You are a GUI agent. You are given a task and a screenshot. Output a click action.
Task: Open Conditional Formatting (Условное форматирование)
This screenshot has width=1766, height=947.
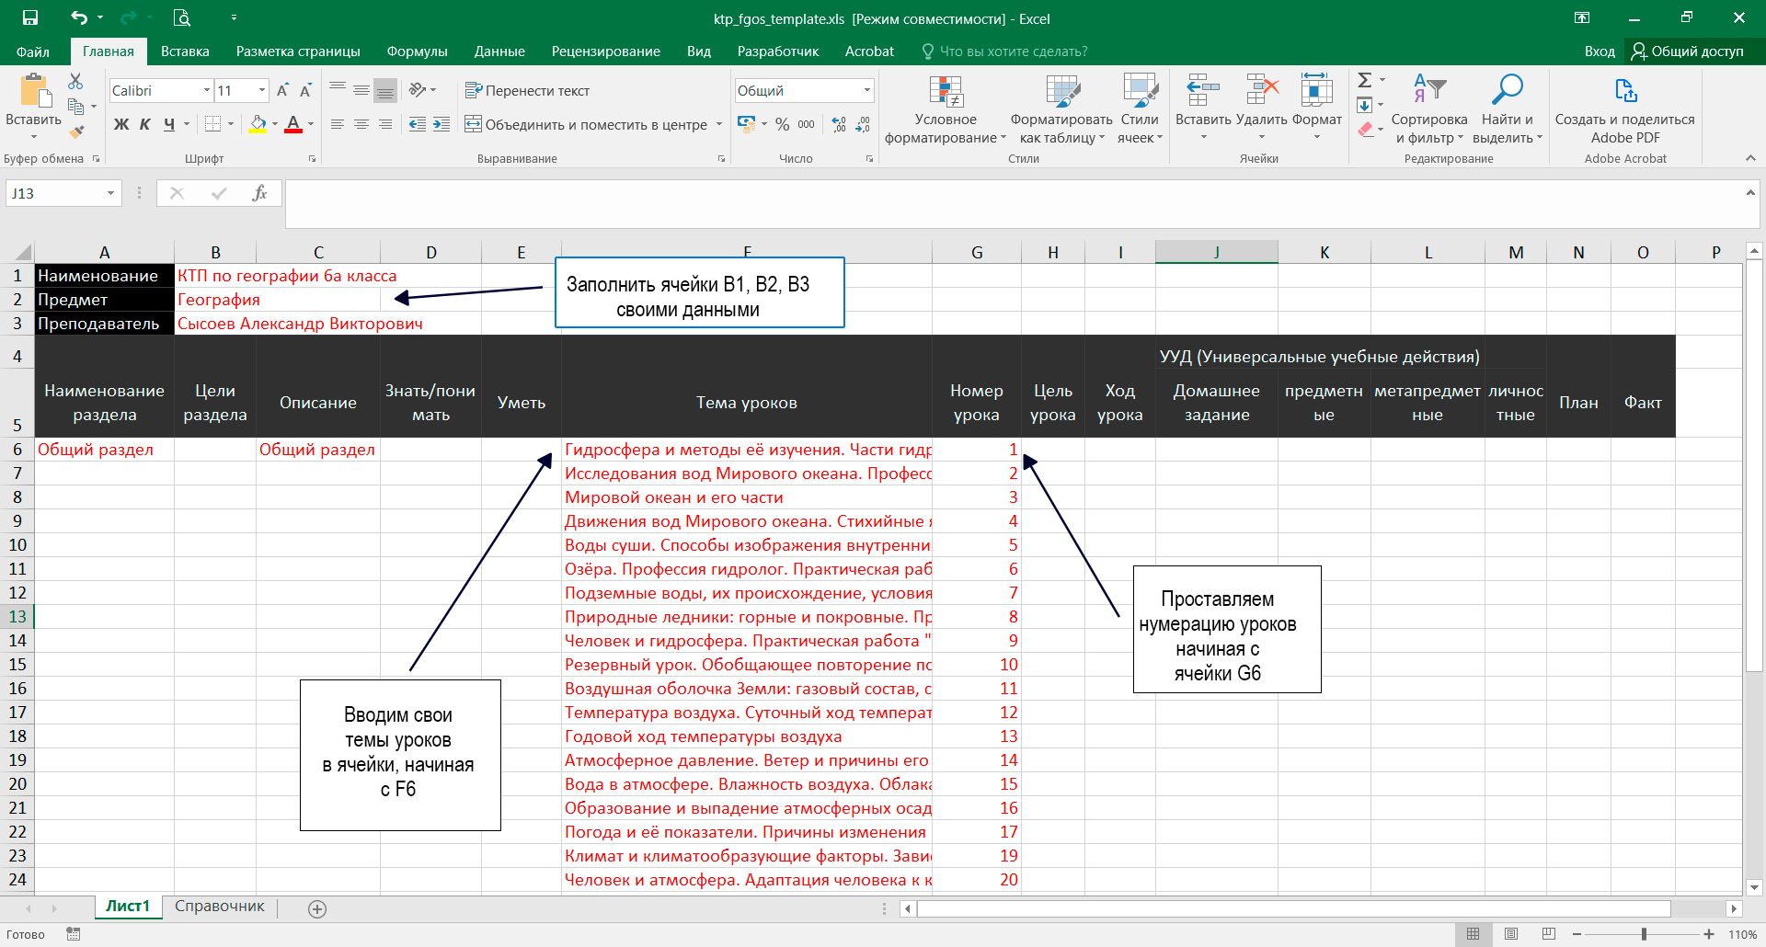tap(946, 110)
